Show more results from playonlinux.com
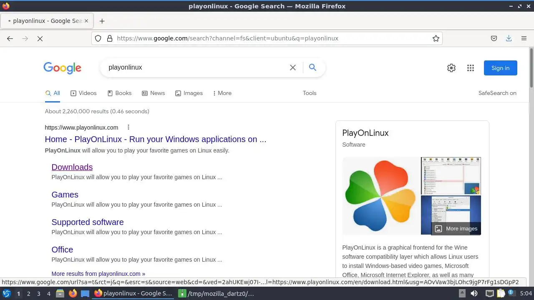This screenshot has width=534, height=300. 98,274
